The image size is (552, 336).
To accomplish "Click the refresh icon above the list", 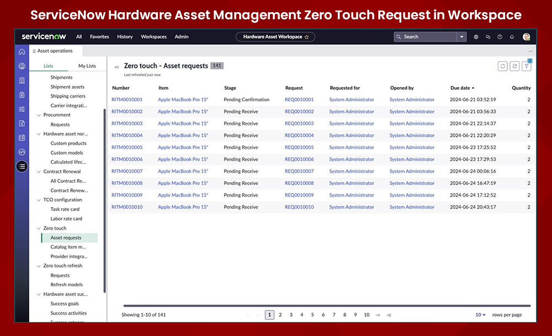I will 502,66.
